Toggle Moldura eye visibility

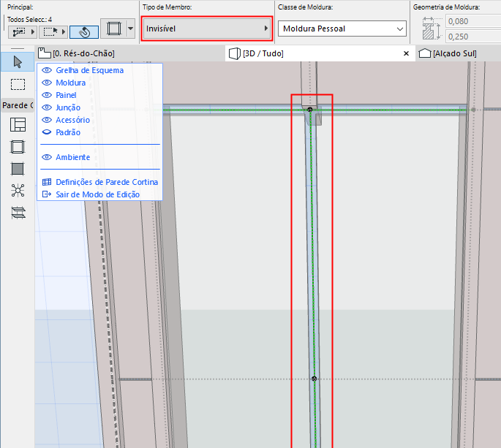click(47, 83)
